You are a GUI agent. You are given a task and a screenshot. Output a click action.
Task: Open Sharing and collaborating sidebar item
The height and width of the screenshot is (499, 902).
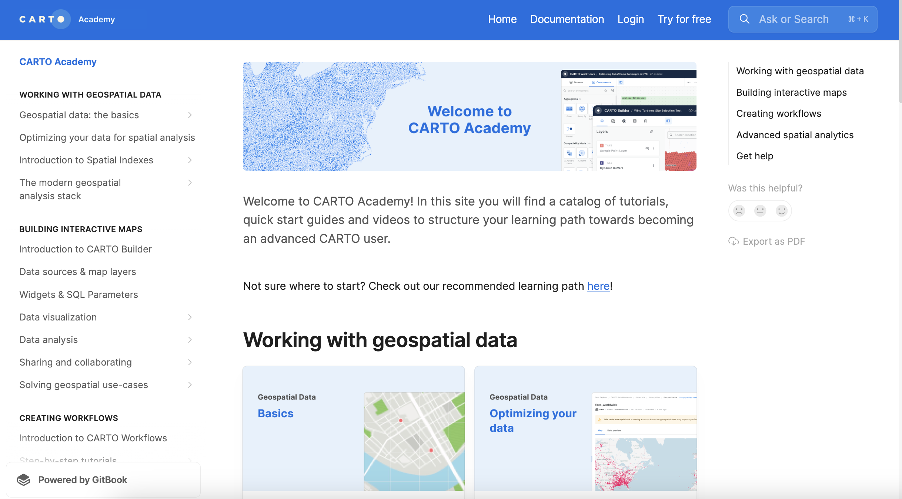(x=76, y=362)
